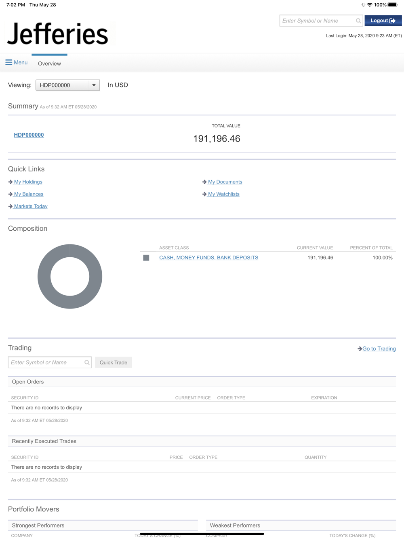Viewport: 404px width, 538px height.
Task: Click the arrow icon next to My Watchlists
Action: (204, 194)
